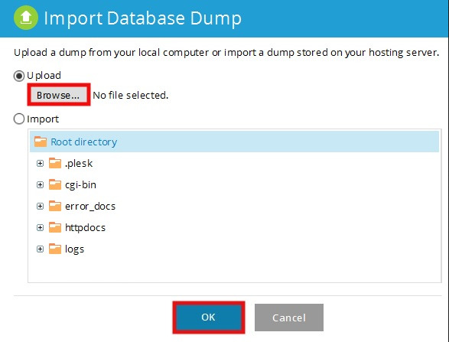Click the .plesk folder icon
Viewport: 449px width, 342px height.
[55, 163]
